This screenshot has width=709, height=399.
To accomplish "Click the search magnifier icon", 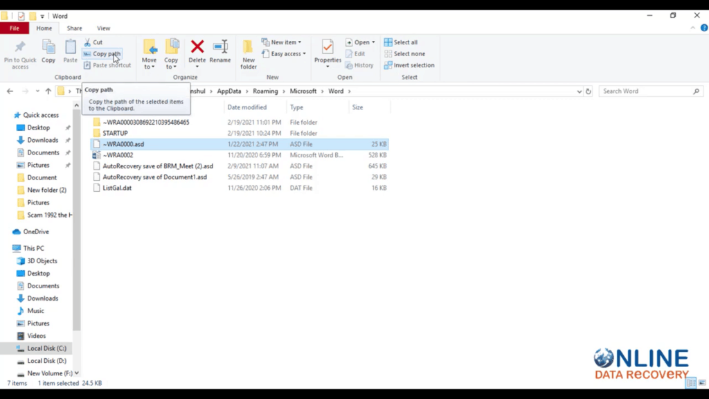I will 697,91.
